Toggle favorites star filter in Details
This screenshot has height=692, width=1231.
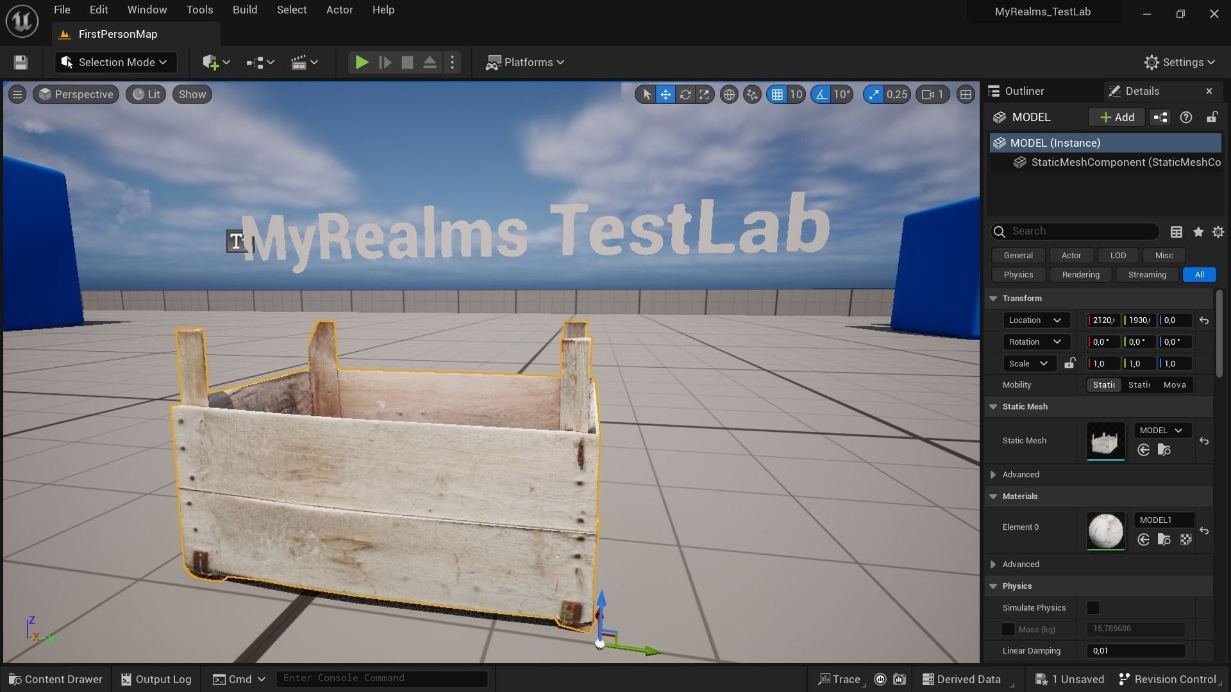point(1198,232)
